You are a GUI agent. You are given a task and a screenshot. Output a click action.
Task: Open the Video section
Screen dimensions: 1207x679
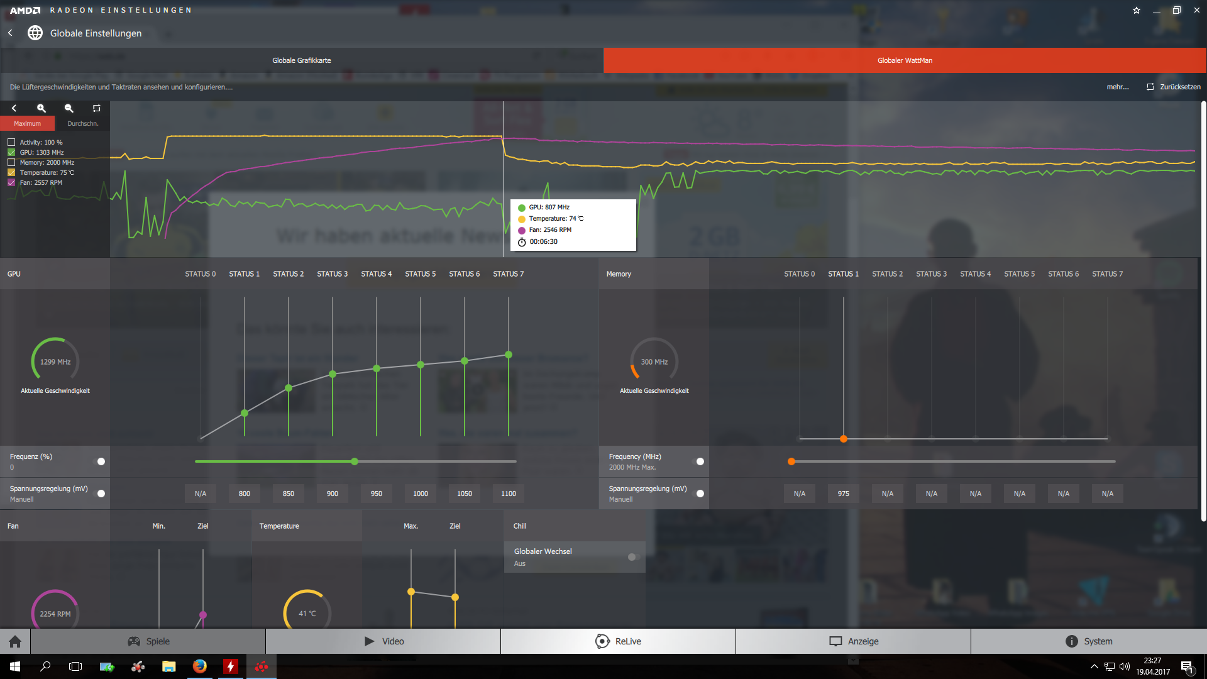click(383, 641)
